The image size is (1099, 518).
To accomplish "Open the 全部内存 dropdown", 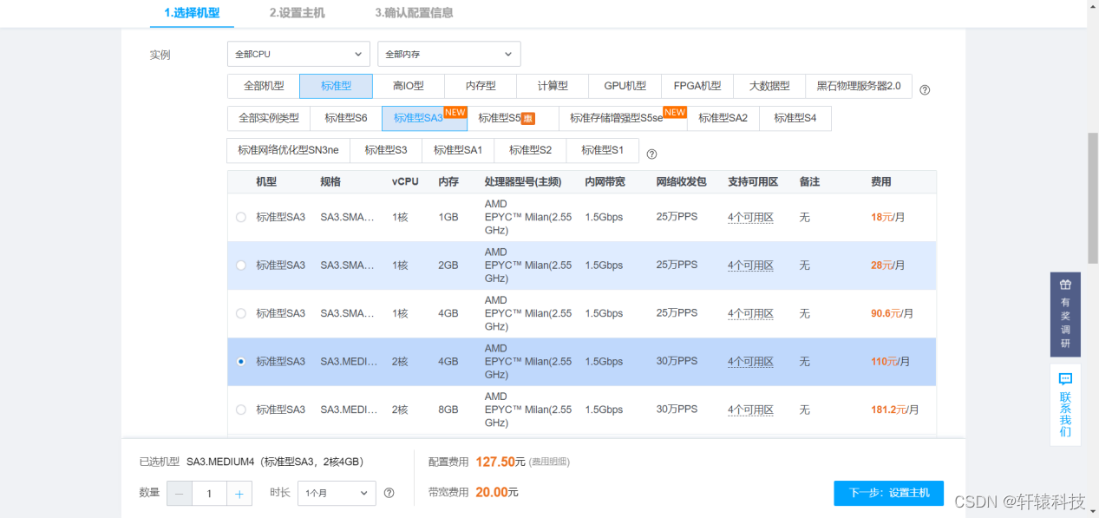I will click(448, 53).
